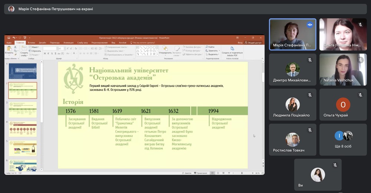Select the triangle shape in shapes gallery
Viewport: 371px width, 193px height.
(x=138, y=51)
